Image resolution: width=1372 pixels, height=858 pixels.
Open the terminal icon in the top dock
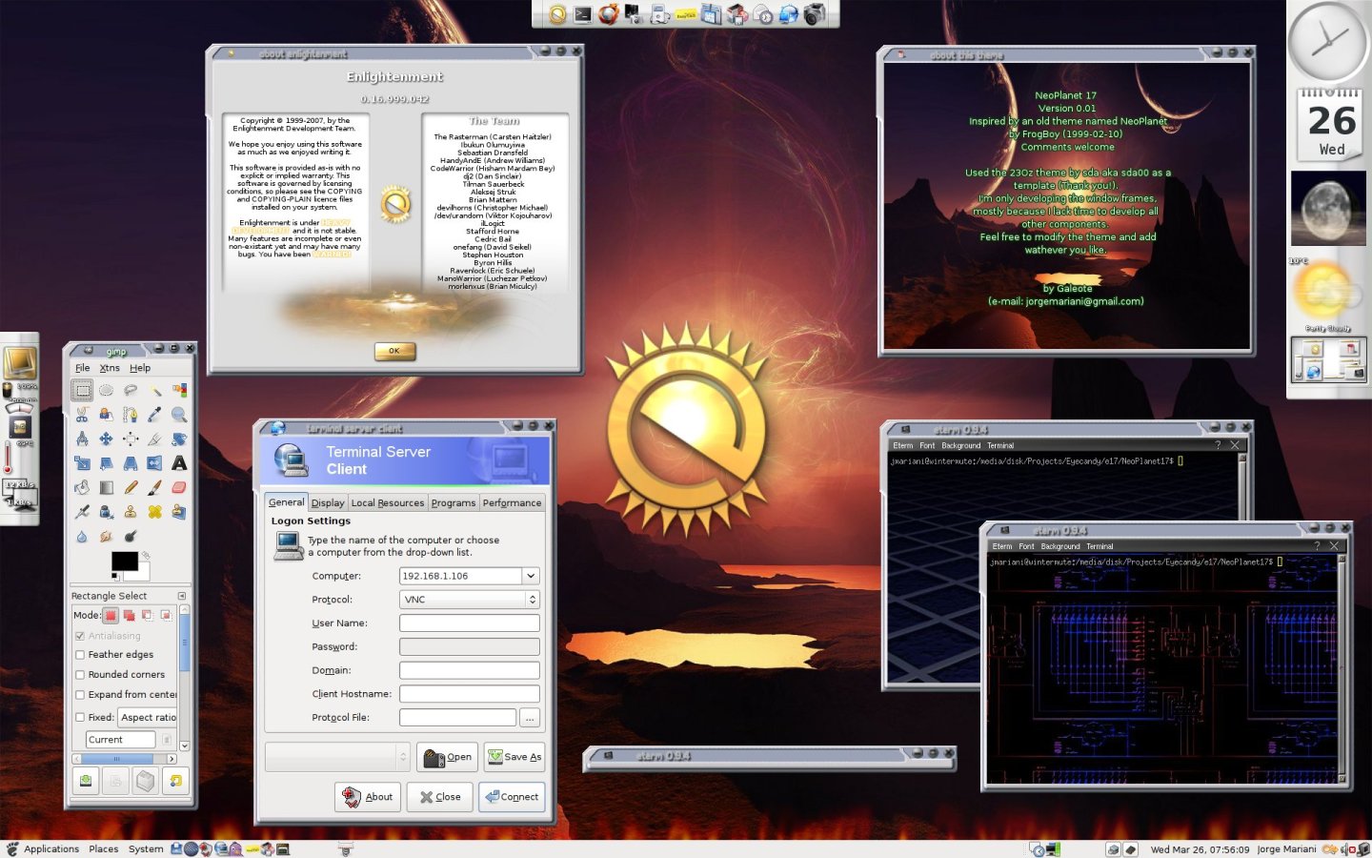pos(583,14)
